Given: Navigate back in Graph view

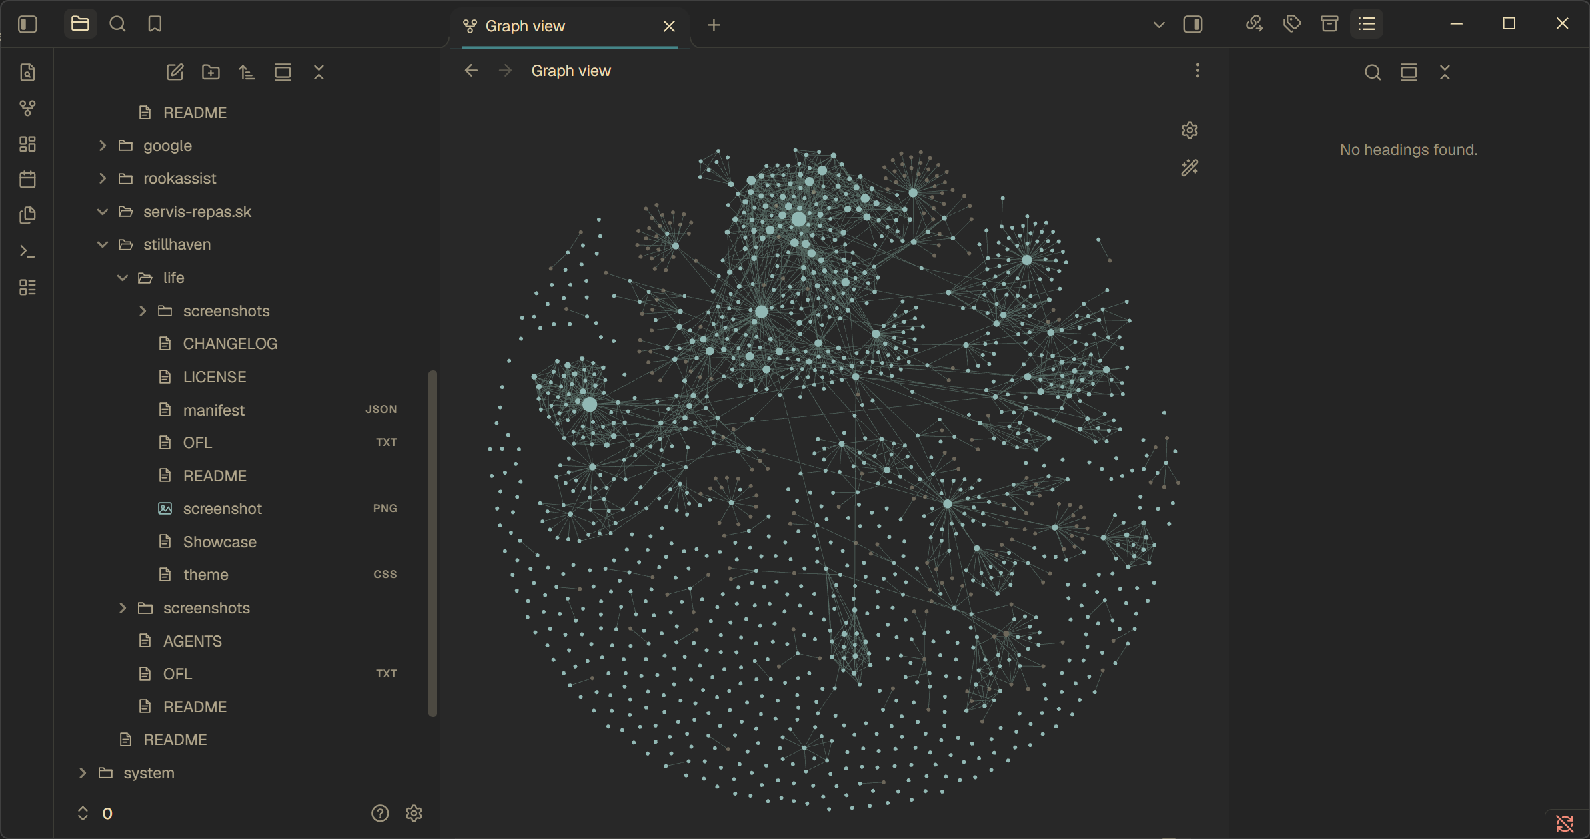Looking at the screenshot, I should [471, 71].
